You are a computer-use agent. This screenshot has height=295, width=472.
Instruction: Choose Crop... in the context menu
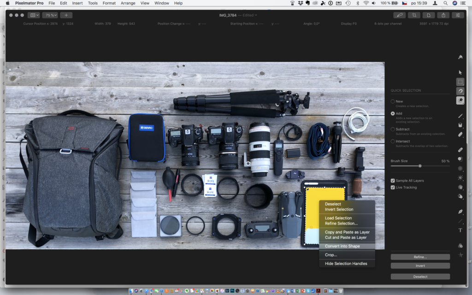[x=347, y=254]
